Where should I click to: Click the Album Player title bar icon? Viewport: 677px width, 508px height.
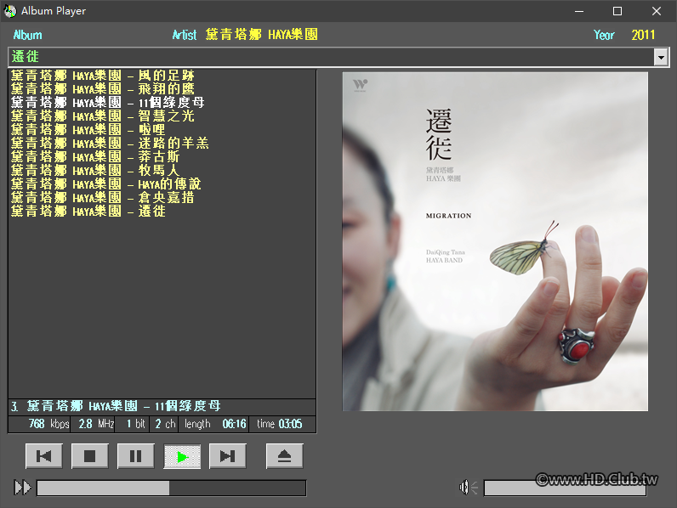[x=10, y=11]
